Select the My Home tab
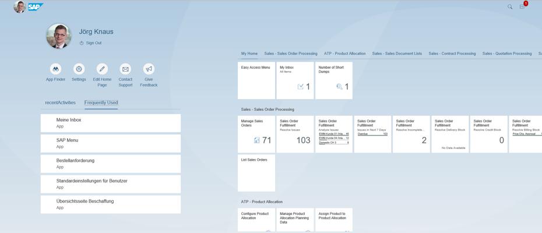542x233 pixels. tap(249, 54)
